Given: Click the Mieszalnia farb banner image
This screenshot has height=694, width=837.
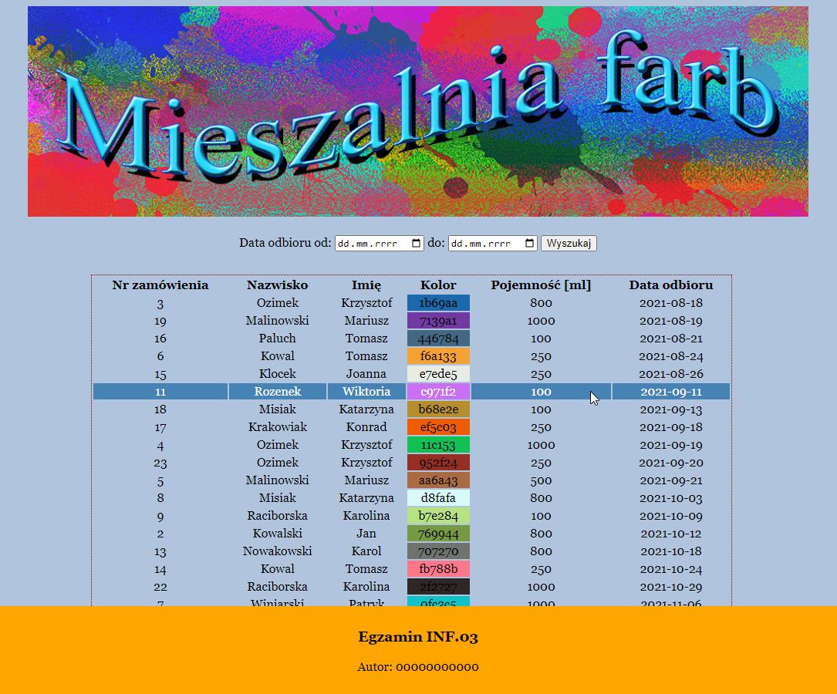Looking at the screenshot, I should pyautogui.click(x=418, y=111).
